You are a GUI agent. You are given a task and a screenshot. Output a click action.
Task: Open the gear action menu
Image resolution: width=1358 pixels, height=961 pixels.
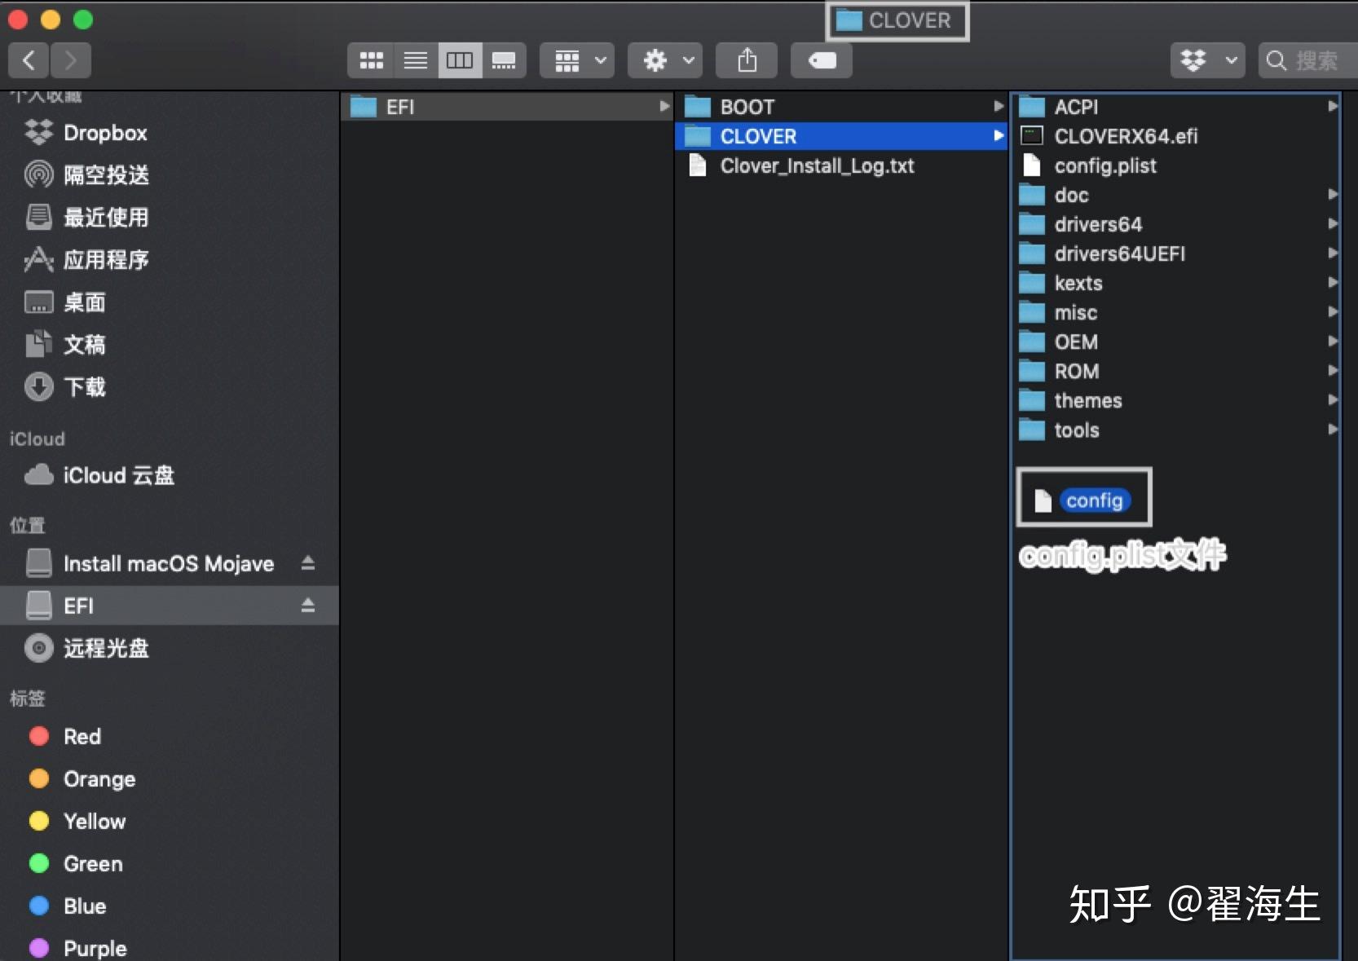pos(665,60)
